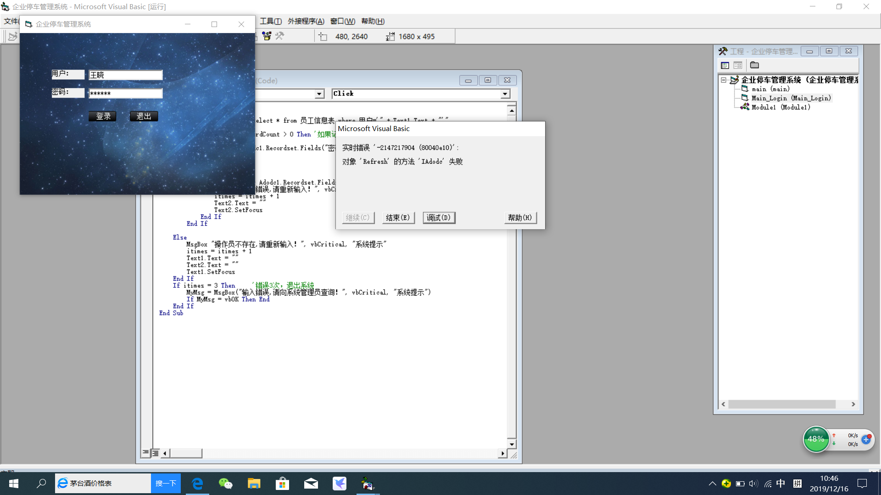
Task: Click the yellow-green 360 tray icon
Action: tap(726, 484)
